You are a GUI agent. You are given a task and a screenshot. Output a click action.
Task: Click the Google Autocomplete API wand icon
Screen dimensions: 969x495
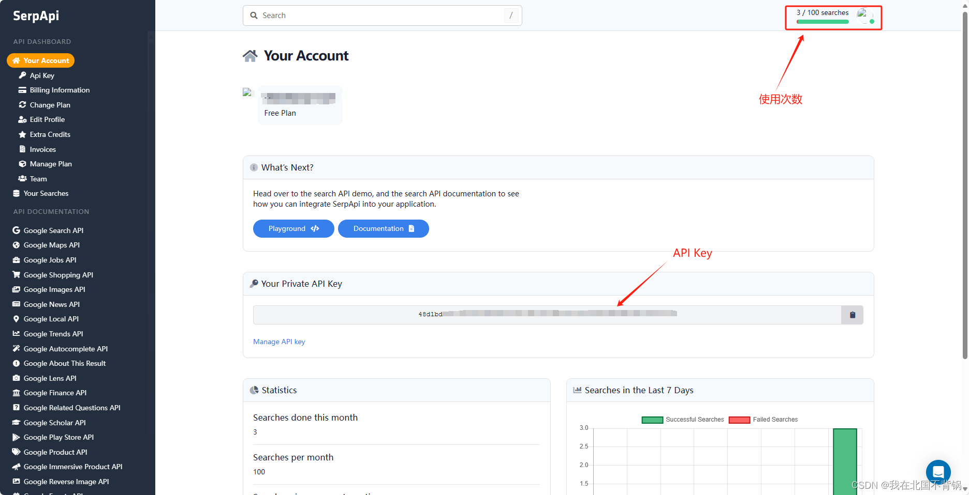(x=16, y=349)
